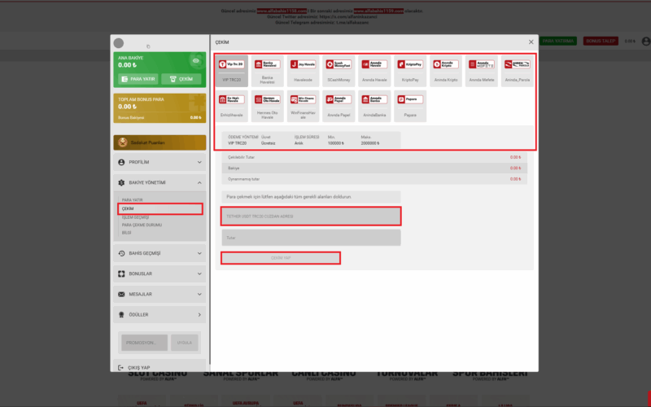This screenshot has width=651, height=407.
Task: Click the Çekilebilir Tutar row
Action: (374, 157)
